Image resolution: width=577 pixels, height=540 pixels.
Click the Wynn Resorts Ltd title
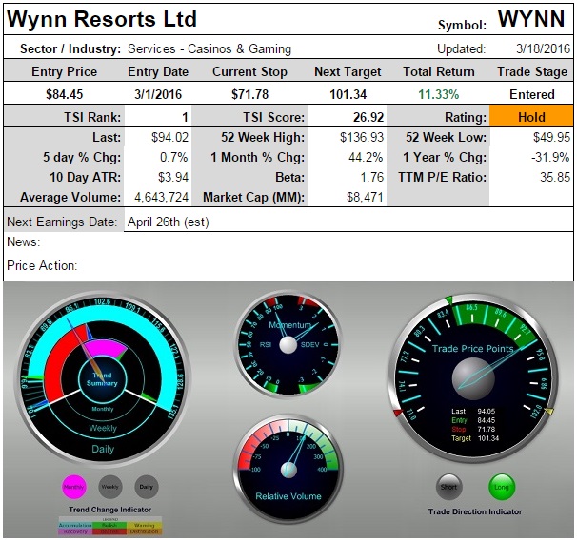pyautogui.click(x=102, y=20)
